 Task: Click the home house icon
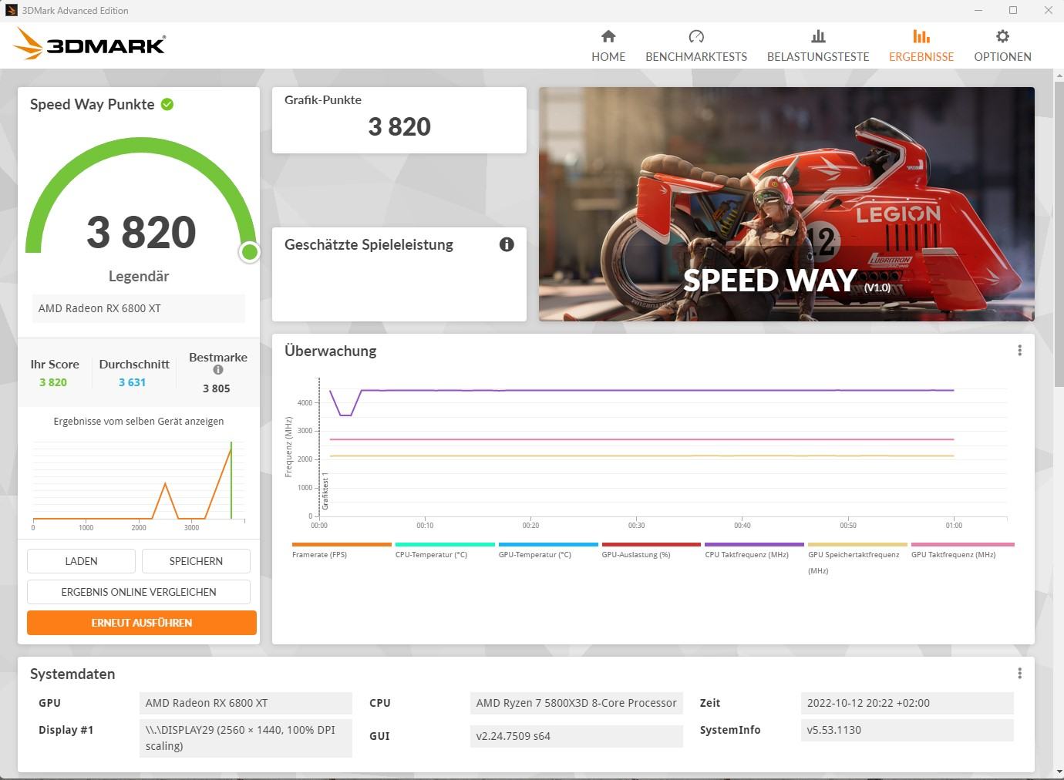608,36
